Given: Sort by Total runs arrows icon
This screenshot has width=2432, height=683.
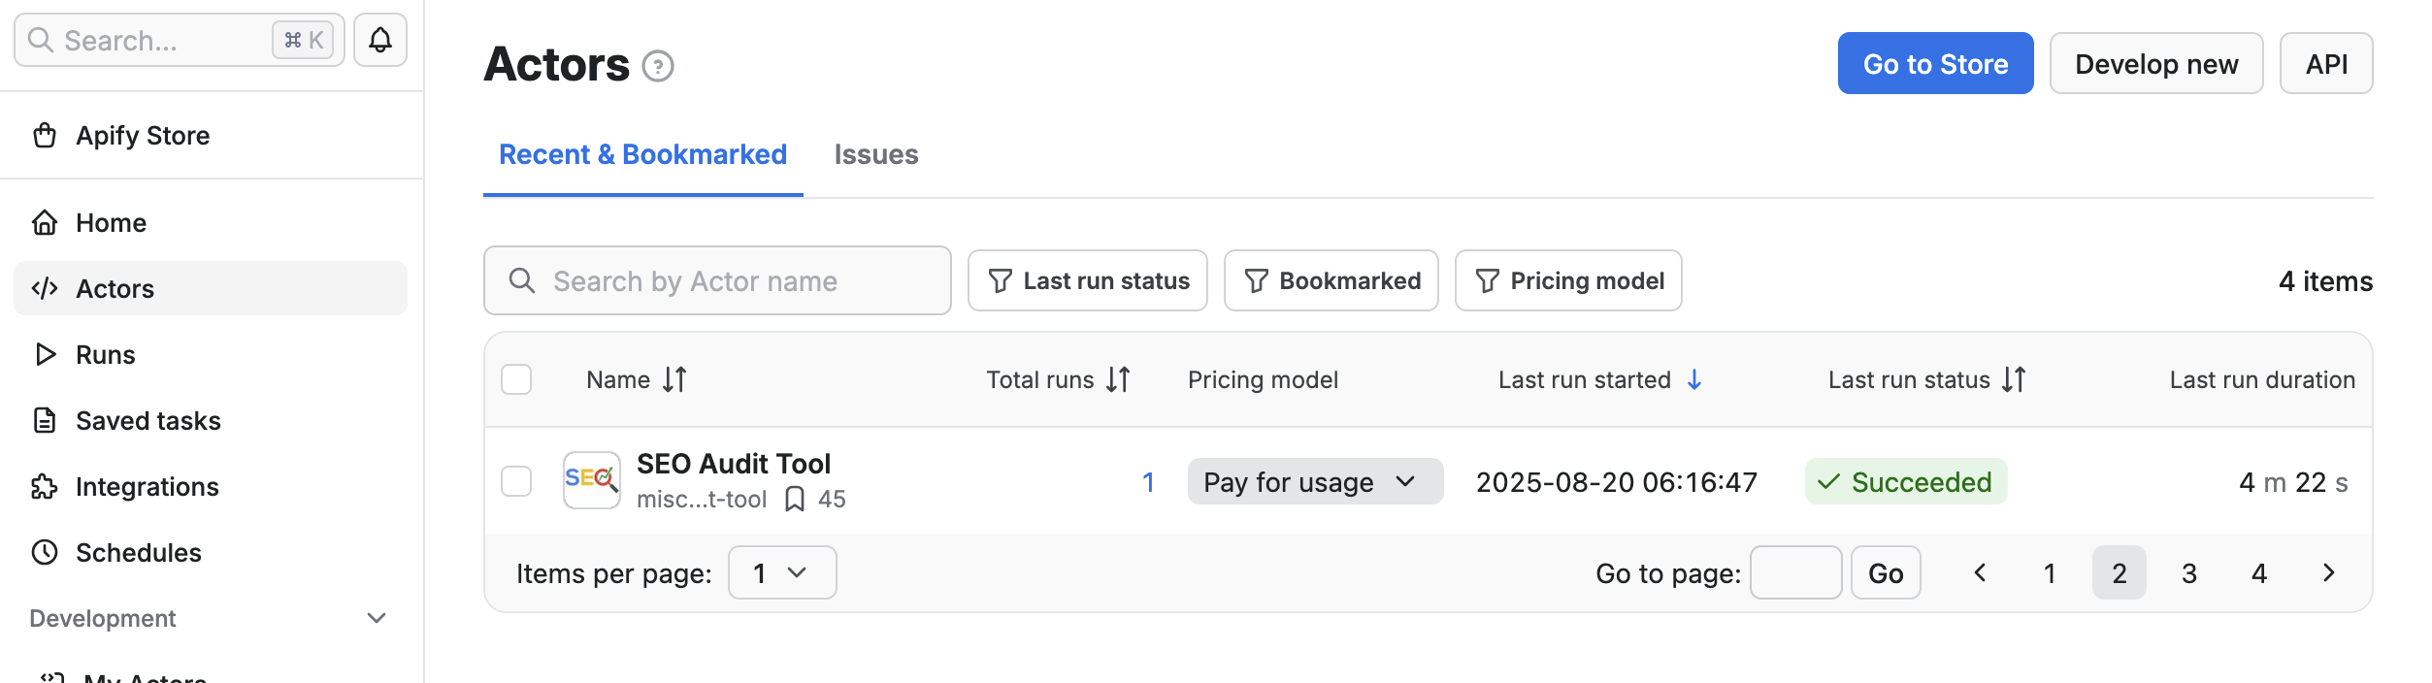Looking at the screenshot, I should pyautogui.click(x=1118, y=379).
